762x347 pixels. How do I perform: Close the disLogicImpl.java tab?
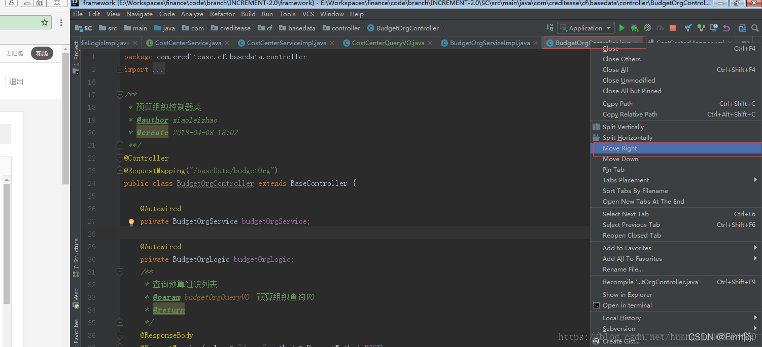[x=136, y=43]
